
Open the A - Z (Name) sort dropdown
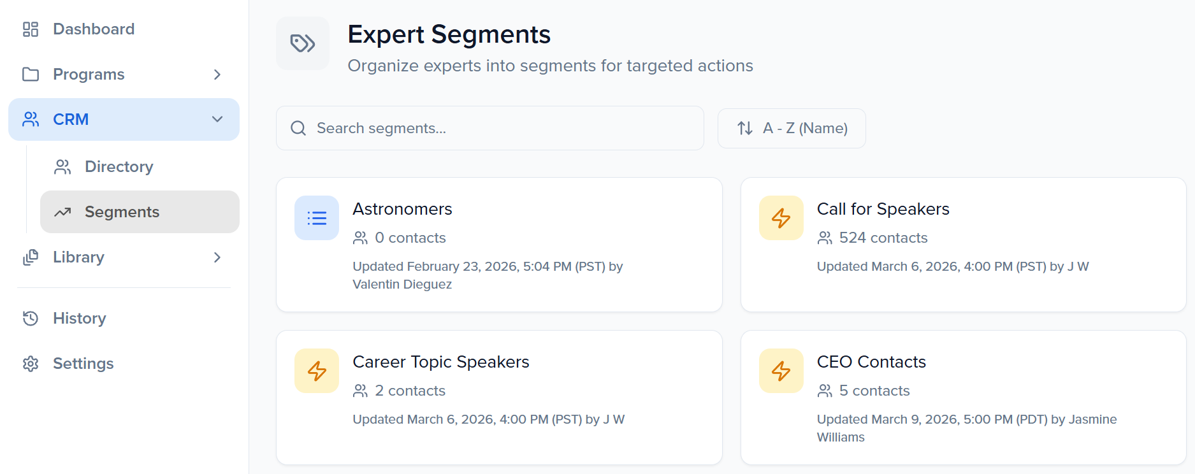click(792, 128)
